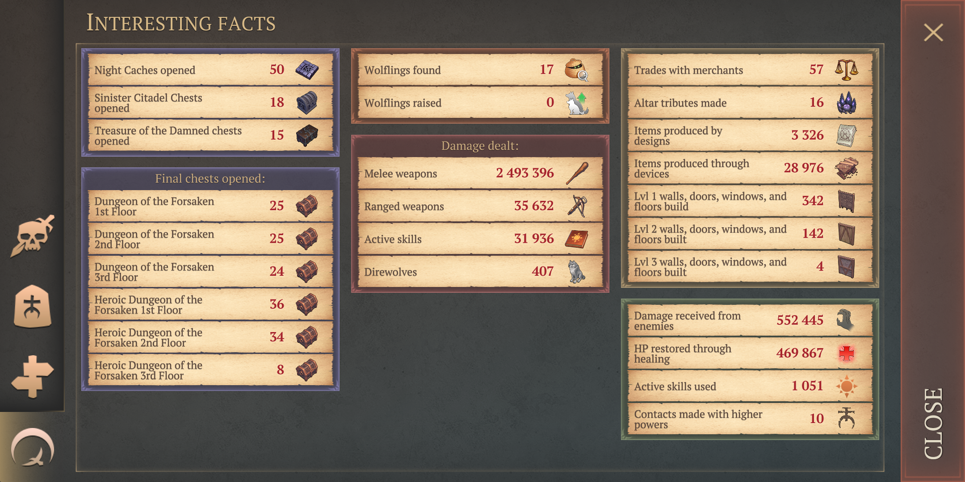Click the Wolflings found basket icon
The width and height of the screenshot is (965, 482).
[x=576, y=70]
